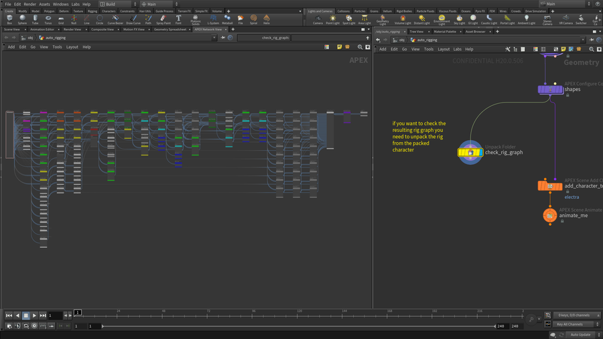Select the L-System shelf tool

(213, 19)
